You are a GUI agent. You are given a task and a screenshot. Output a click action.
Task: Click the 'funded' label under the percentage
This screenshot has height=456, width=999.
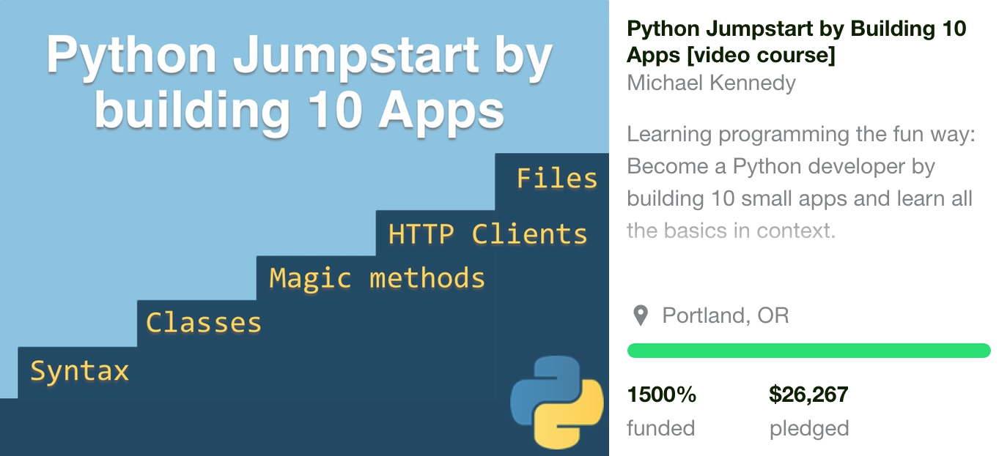click(x=660, y=428)
